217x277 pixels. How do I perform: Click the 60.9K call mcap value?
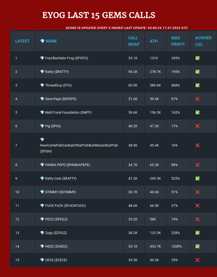click(x=133, y=85)
